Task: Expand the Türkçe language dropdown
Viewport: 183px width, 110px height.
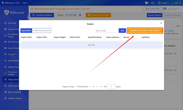Action: tap(163, 3)
